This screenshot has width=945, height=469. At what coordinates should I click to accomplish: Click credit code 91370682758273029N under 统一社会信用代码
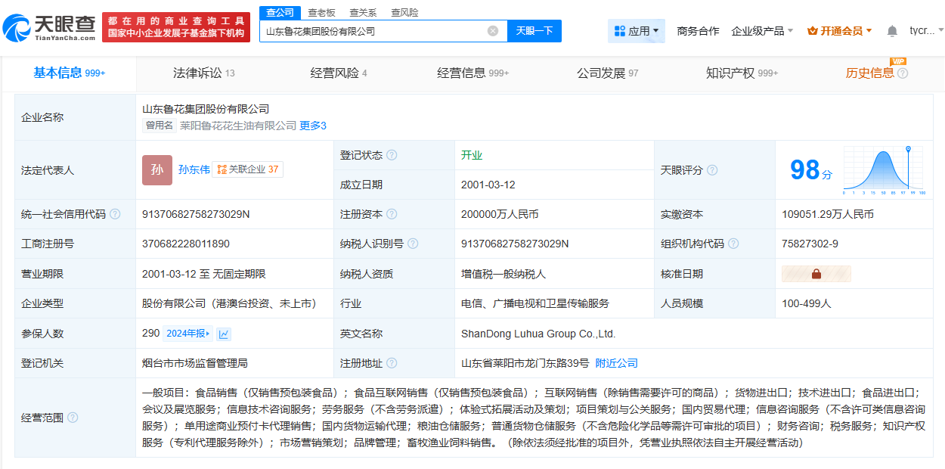[196, 214]
